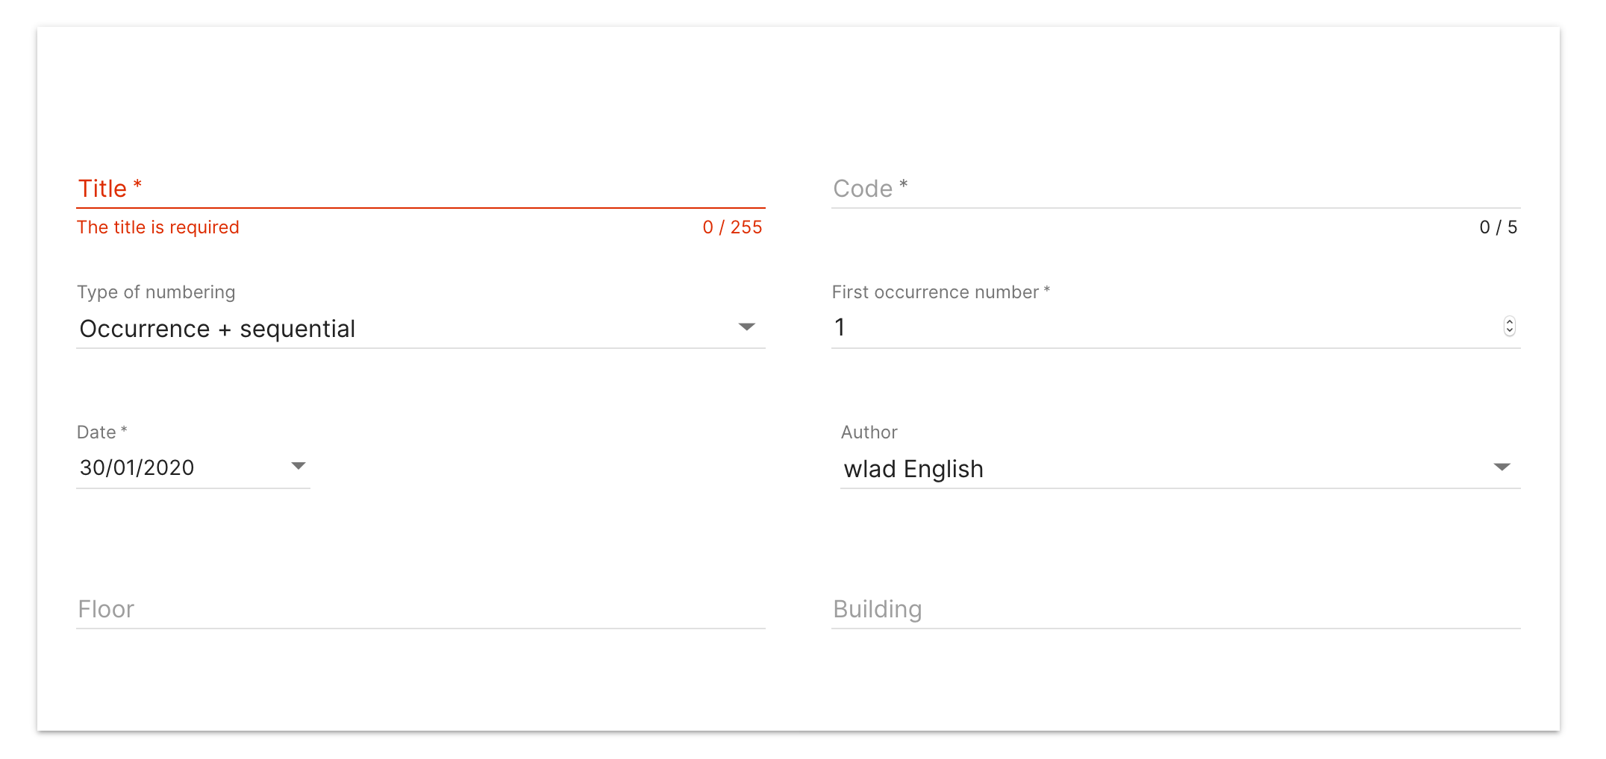Click the Building input field

(x=1176, y=609)
